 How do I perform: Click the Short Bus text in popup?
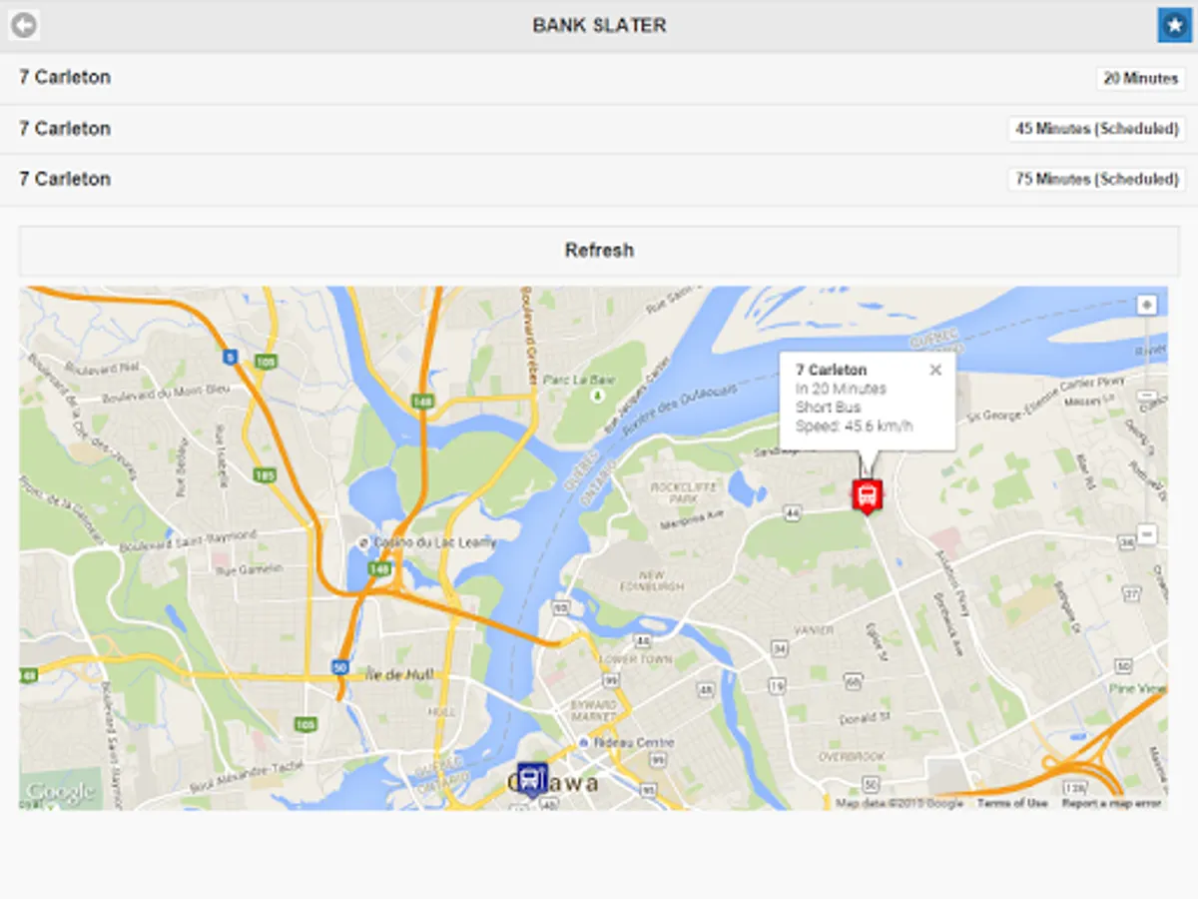(x=828, y=408)
